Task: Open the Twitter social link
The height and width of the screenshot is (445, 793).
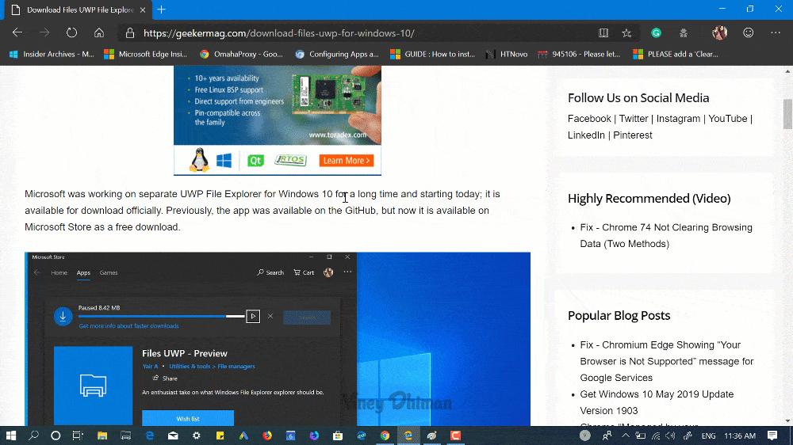Action: tap(633, 119)
